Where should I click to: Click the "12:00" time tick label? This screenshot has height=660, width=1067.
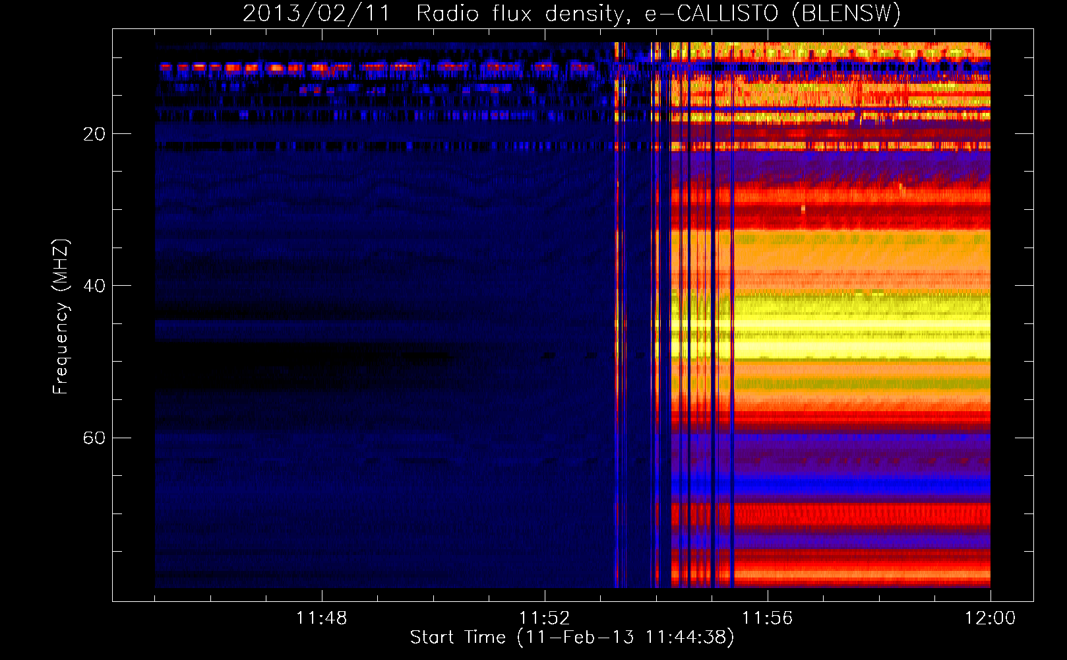coord(990,618)
